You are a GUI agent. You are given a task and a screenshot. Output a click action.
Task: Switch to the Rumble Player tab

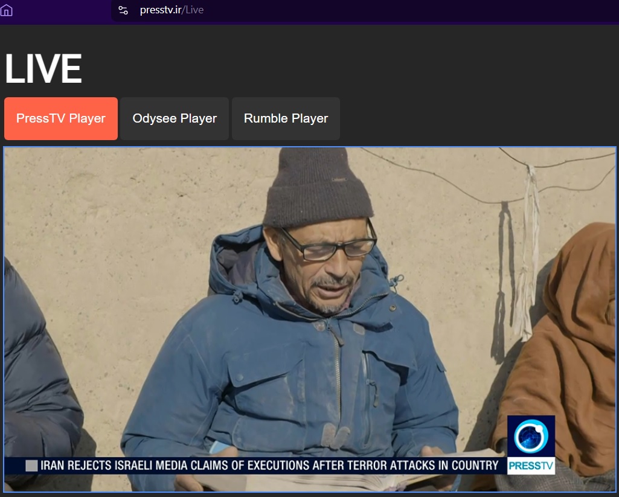pos(286,118)
